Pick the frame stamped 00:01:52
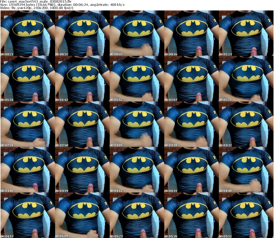Screen dimensions: 274x238 137,79
